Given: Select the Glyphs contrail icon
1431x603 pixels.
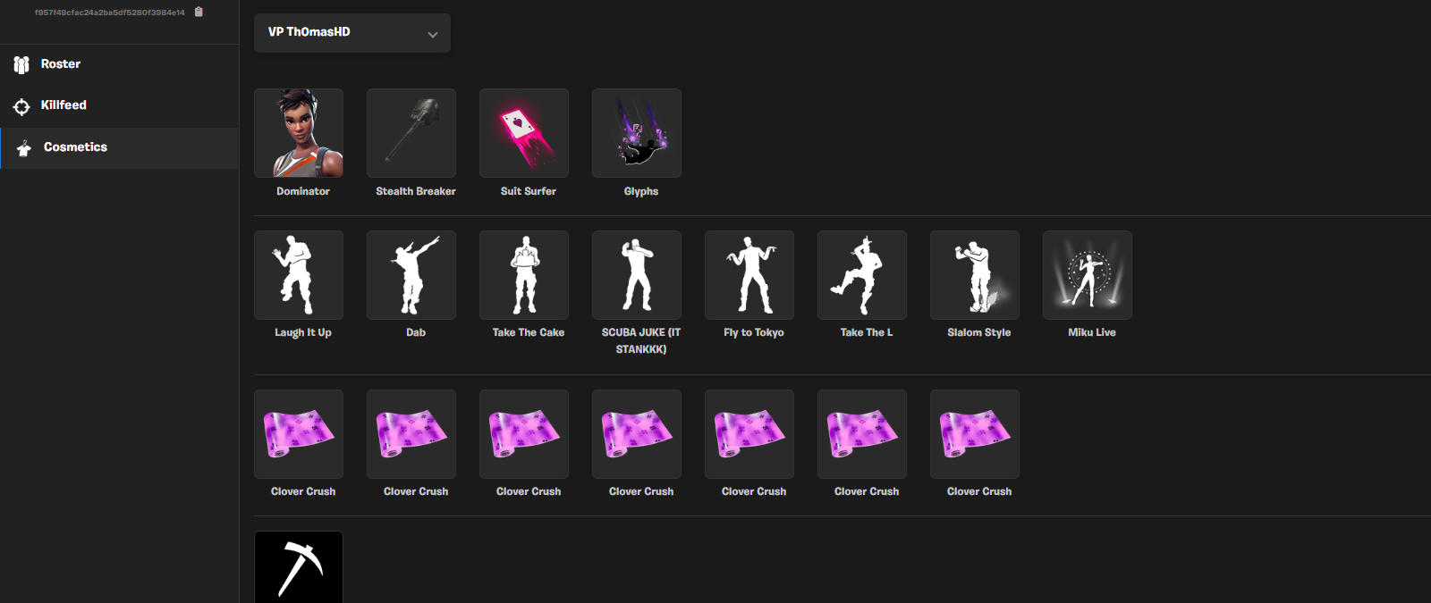Looking at the screenshot, I should 637,133.
